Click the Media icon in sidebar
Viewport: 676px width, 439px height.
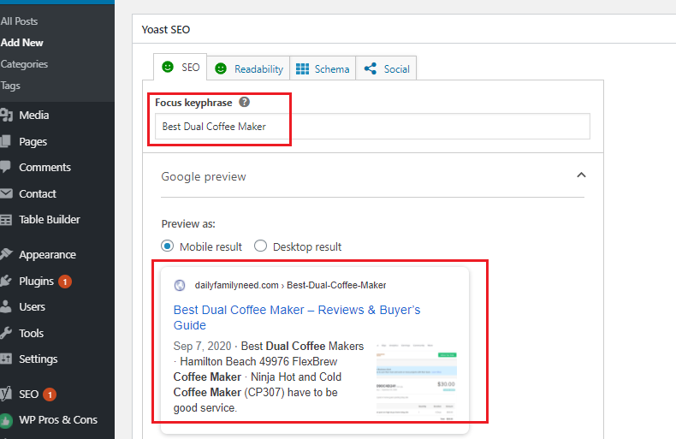[x=6, y=116]
